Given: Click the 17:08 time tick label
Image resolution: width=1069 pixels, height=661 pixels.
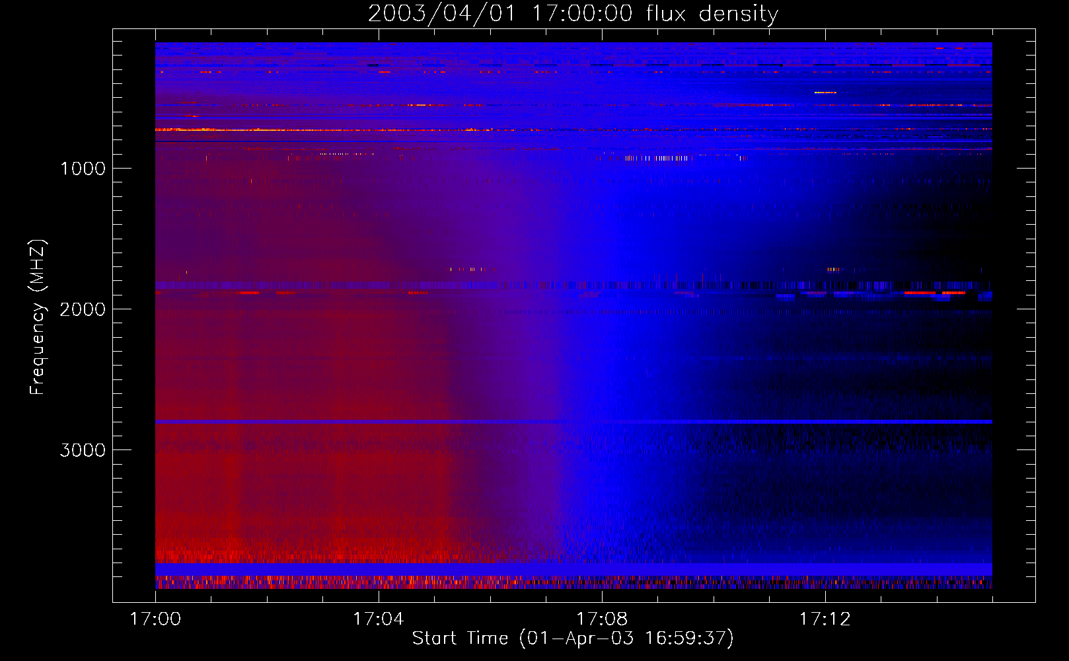Looking at the screenshot, I should pyautogui.click(x=602, y=619).
